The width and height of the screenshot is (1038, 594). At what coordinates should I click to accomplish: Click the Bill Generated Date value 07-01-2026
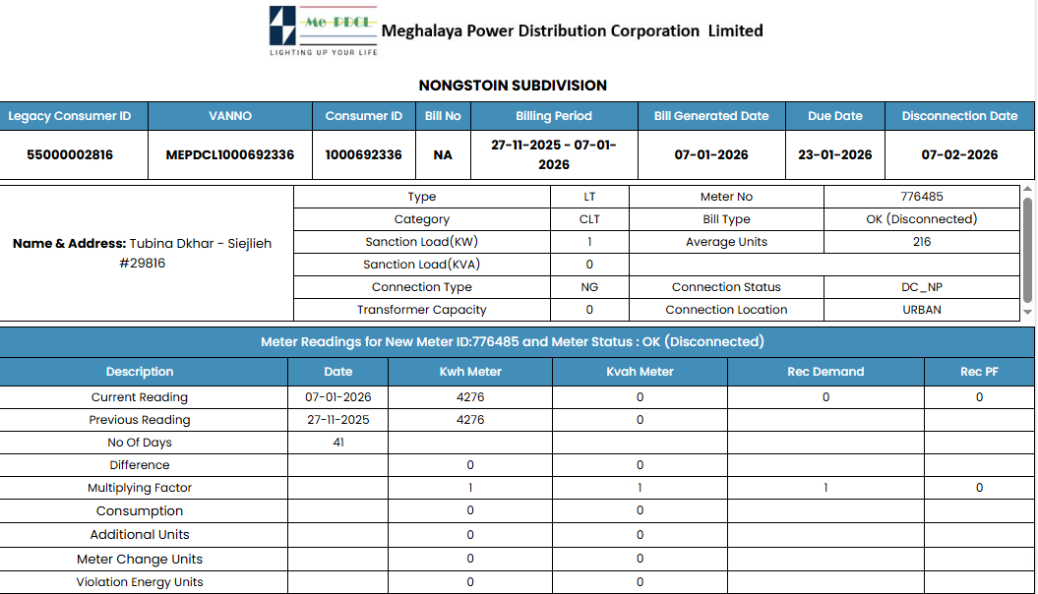point(711,154)
